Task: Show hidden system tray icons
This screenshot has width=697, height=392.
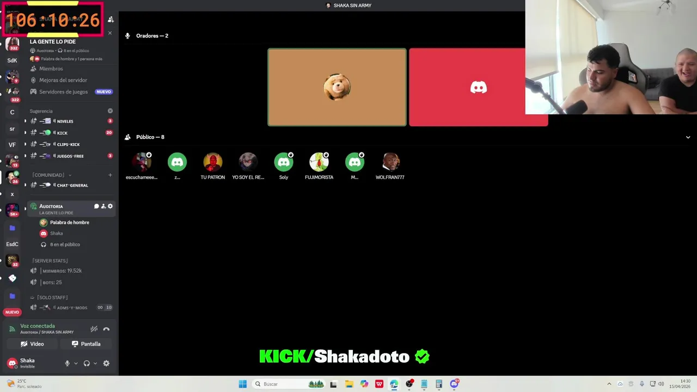Action: pyautogui.click(x=609, y=384)
